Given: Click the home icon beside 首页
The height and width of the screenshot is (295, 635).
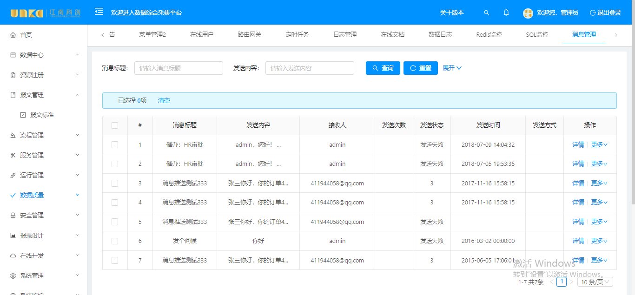Looking at the screenshot, I should [13, 35].
